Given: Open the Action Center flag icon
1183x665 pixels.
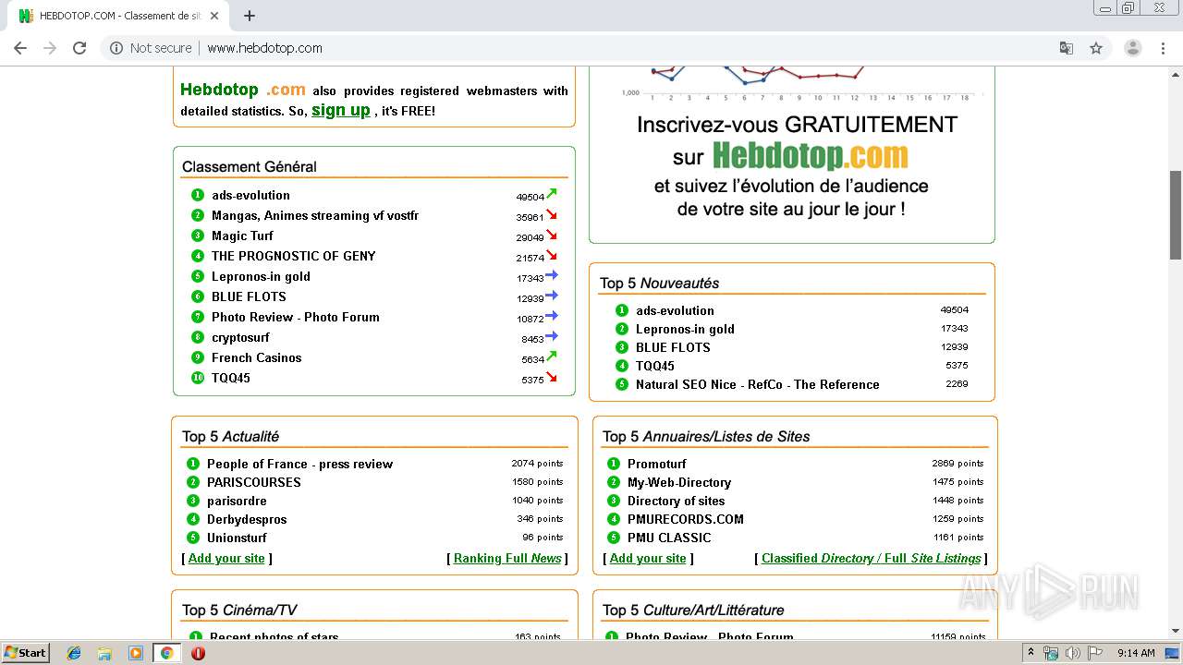Looking at the screenshot, I should click(x=1095, y=653).
